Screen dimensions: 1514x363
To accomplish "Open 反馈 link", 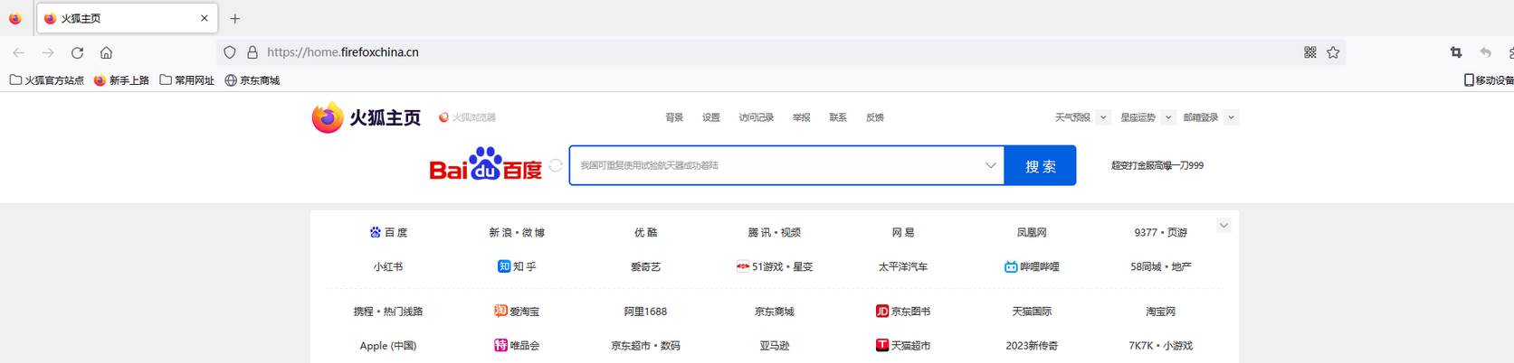I will [x=874, y=117].
